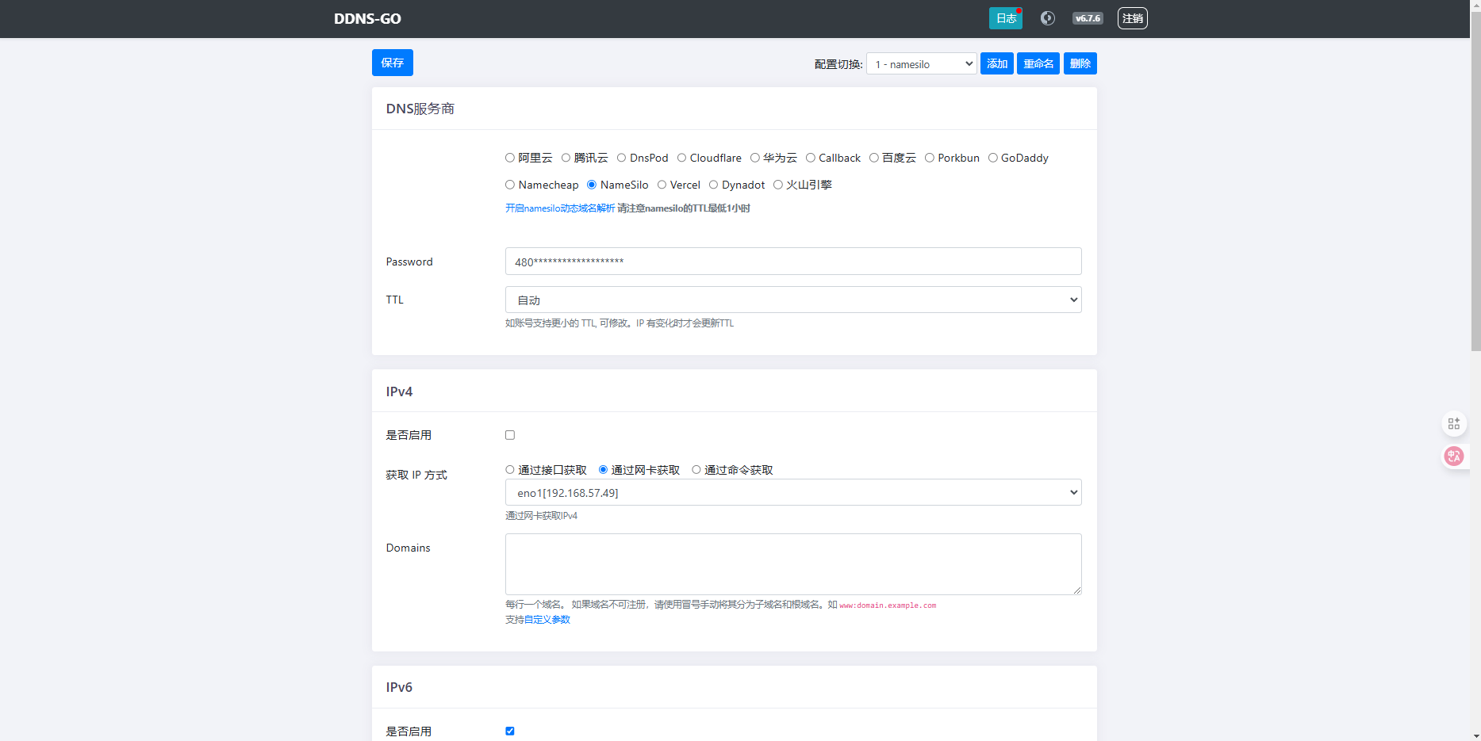Click the v6.7.6 version badge
Image resolution: width=1481 pixels, height=741 pixels.
(1087, 18)
